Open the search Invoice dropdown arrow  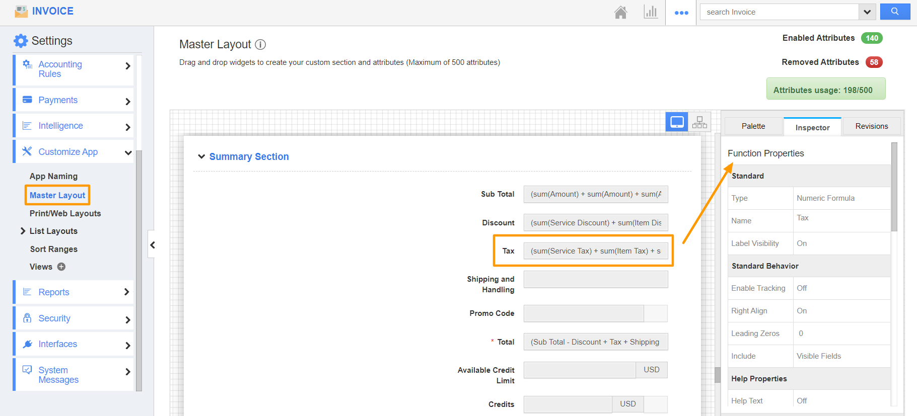pyautogui.click(x=867, y=12)
